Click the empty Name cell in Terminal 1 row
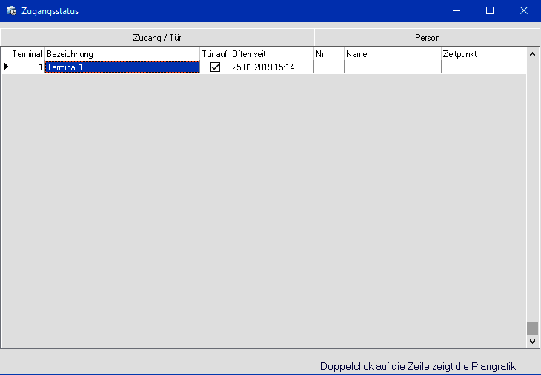This screenshot has width=541, height=375. pos(393,67)
